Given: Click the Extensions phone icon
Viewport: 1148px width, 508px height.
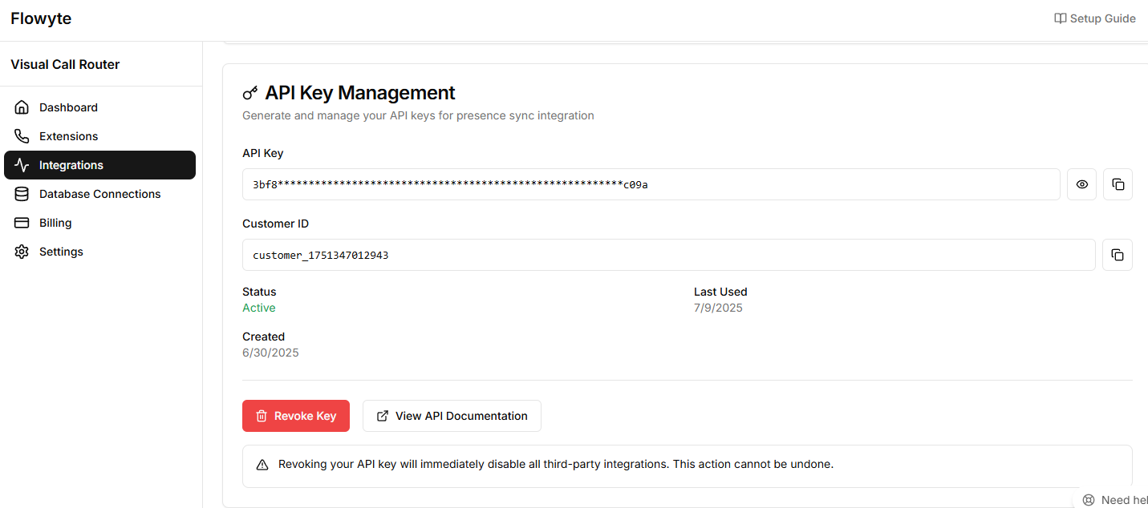Looking at the screenshot, I should coord(22,136).
